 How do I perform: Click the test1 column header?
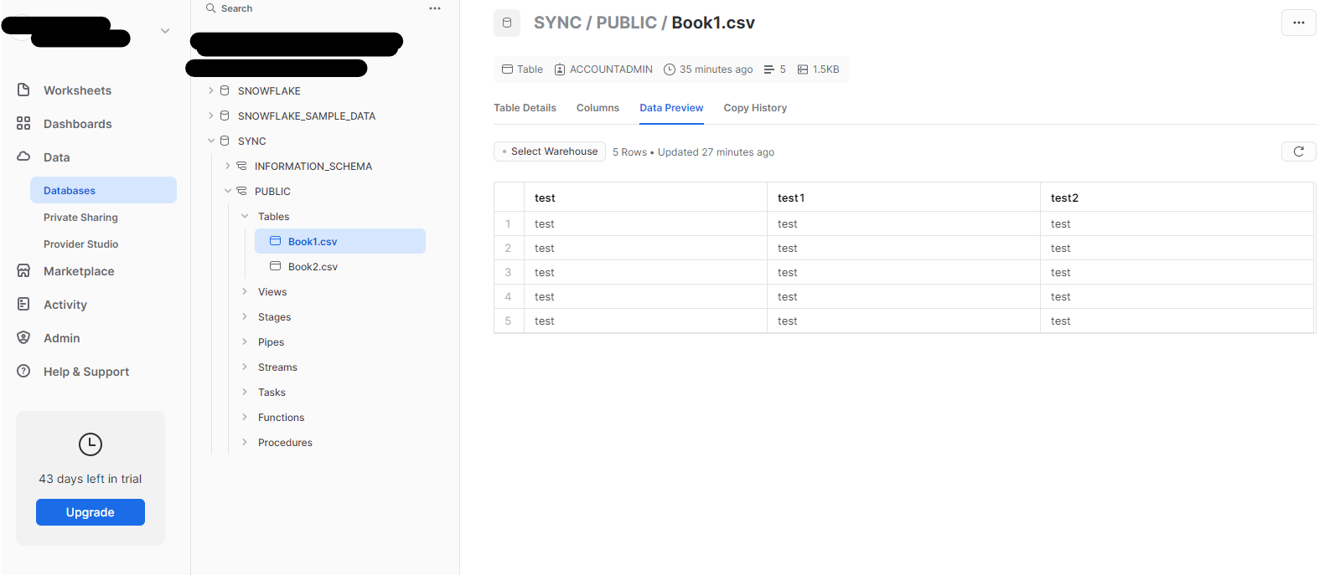(x=903, y=198)
